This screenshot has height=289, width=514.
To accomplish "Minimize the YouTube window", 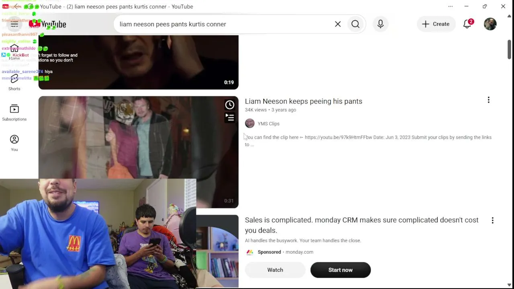I will pos(466,6).
